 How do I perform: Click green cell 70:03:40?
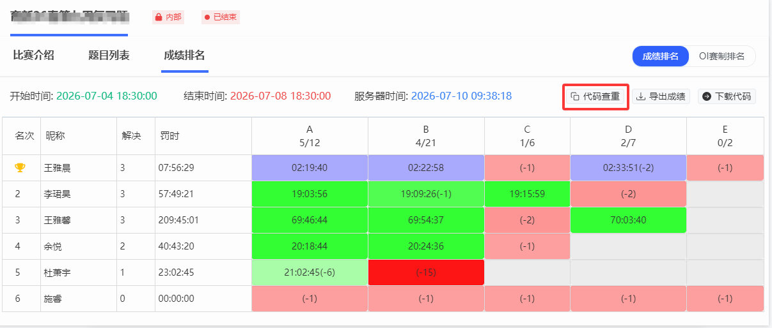628,220
